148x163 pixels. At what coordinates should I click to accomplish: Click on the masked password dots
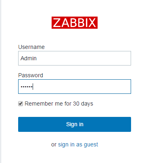(27, 87)
